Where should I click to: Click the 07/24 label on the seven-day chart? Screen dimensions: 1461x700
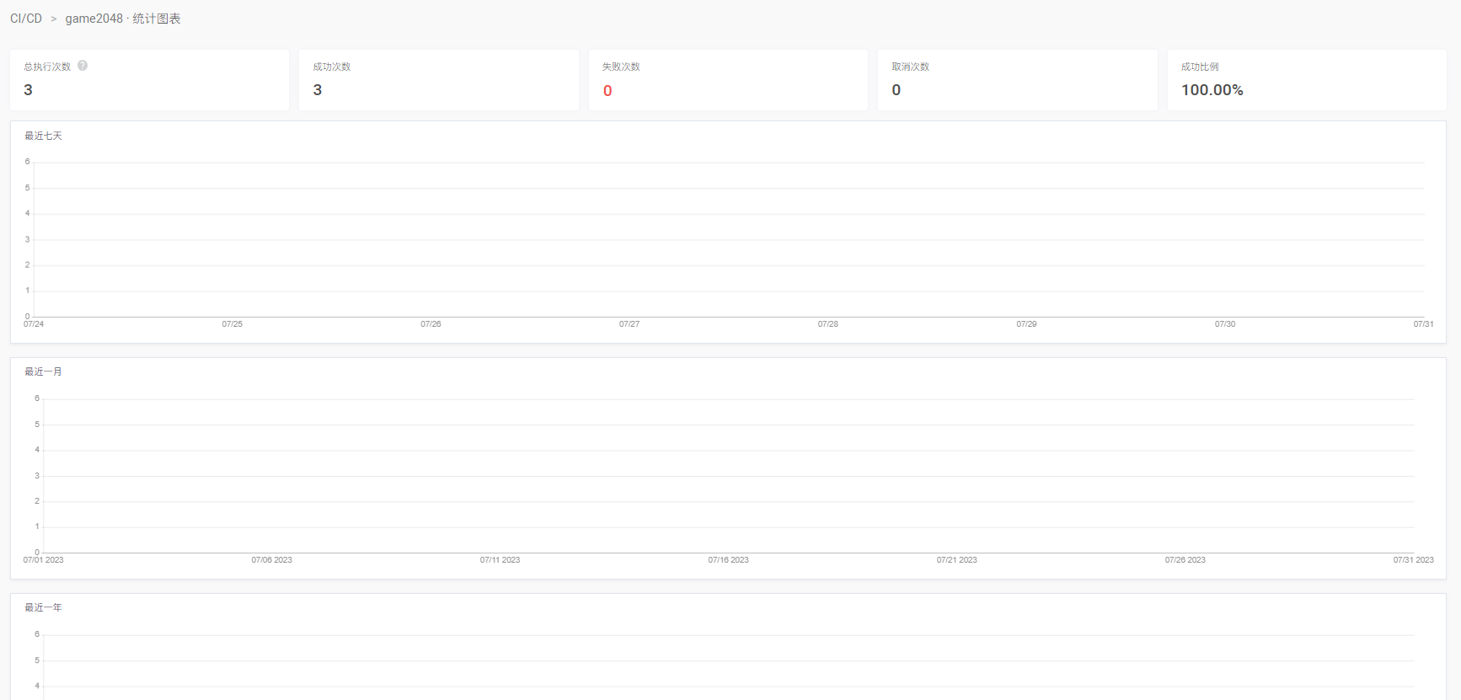pyautogui.click(x=34, y=324)
